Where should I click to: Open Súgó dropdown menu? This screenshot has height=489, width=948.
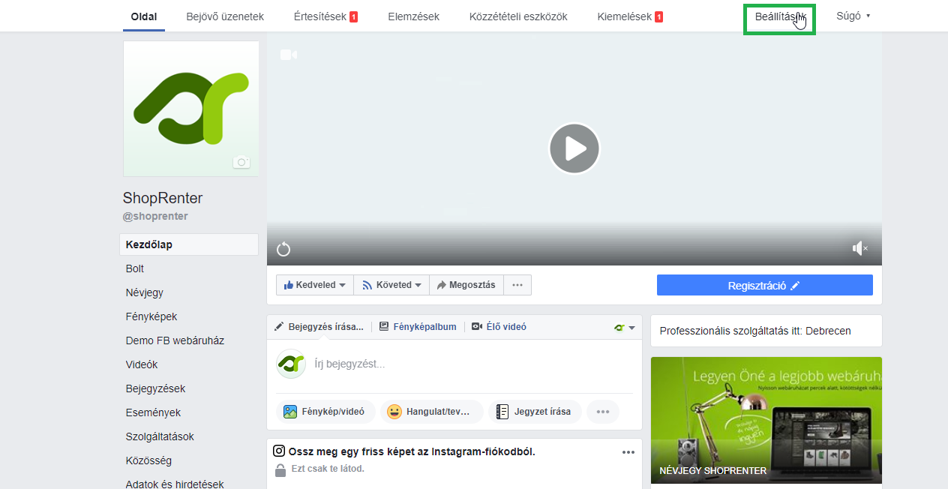click(853, 16)
